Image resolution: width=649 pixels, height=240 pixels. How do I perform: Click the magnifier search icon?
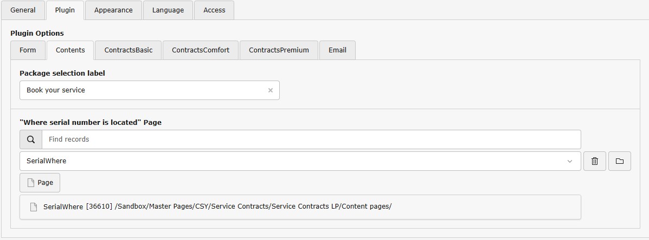31,139
